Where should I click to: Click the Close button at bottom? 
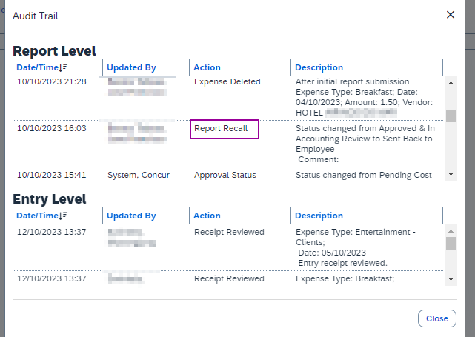pyautogui.click(x=436, y=318)
